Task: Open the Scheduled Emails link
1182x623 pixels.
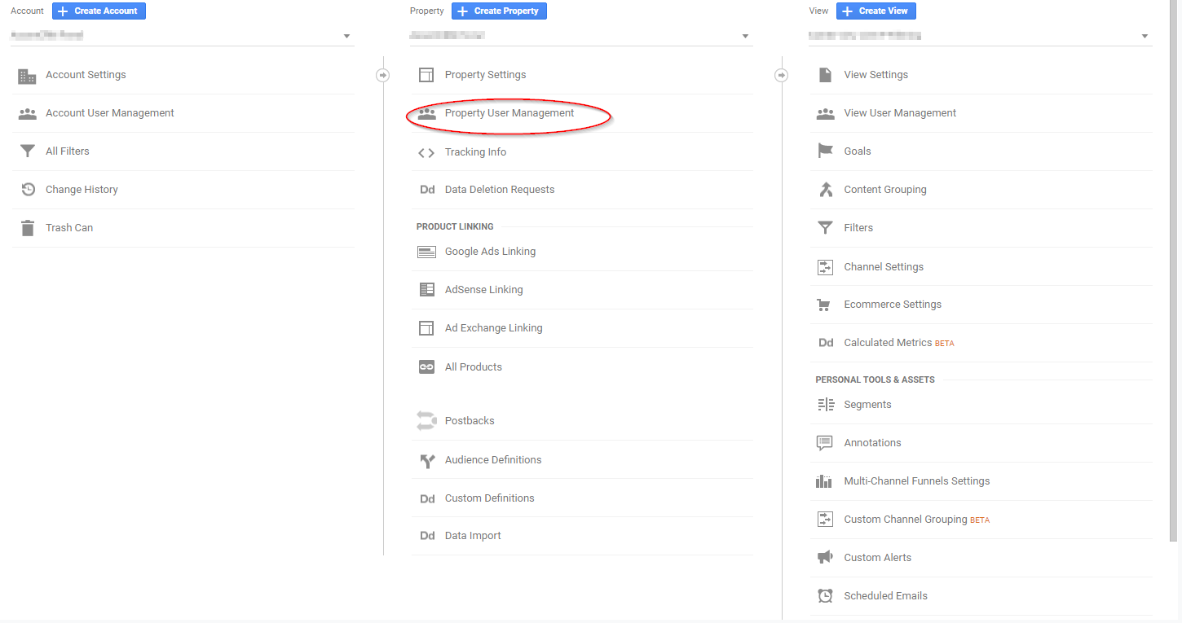Action: tap(886, 596)
